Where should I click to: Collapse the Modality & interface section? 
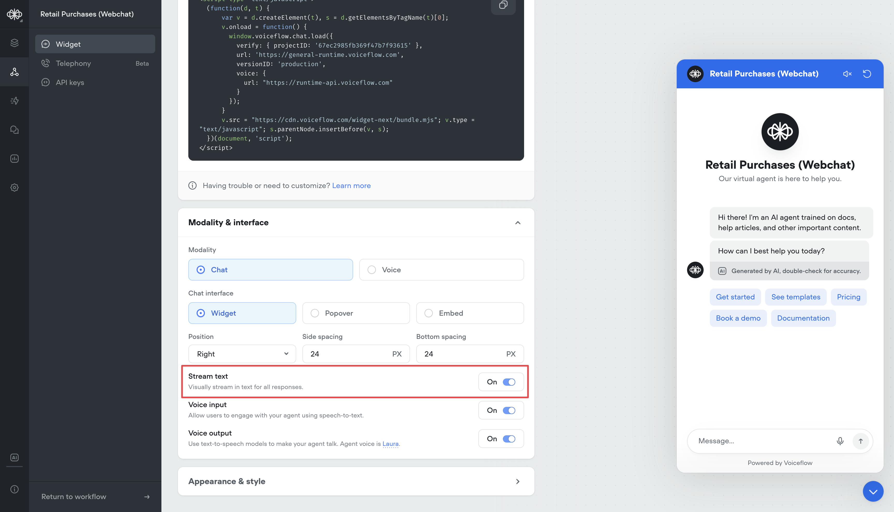(x=518, y=222)
